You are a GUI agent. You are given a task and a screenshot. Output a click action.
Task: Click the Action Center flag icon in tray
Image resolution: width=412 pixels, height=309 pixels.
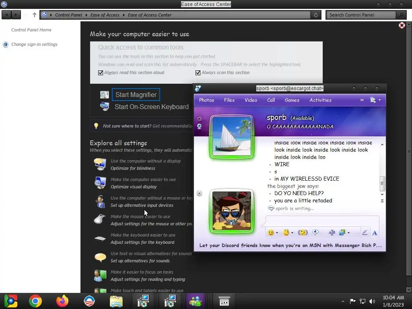click(352, 301)
